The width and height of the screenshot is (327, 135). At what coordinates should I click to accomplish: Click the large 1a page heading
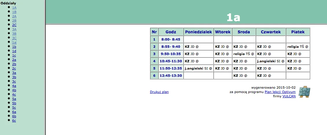click(233, 18)
